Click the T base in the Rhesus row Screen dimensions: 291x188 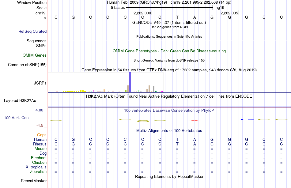click(x=177, y=144)
